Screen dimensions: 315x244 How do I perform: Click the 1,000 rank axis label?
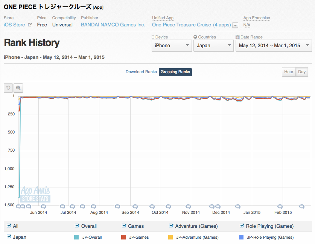click(9, 169)
